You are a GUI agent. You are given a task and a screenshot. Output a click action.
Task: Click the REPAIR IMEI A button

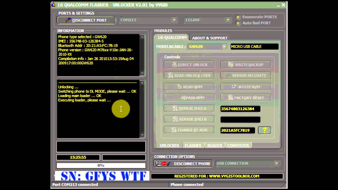click(189, 108)
